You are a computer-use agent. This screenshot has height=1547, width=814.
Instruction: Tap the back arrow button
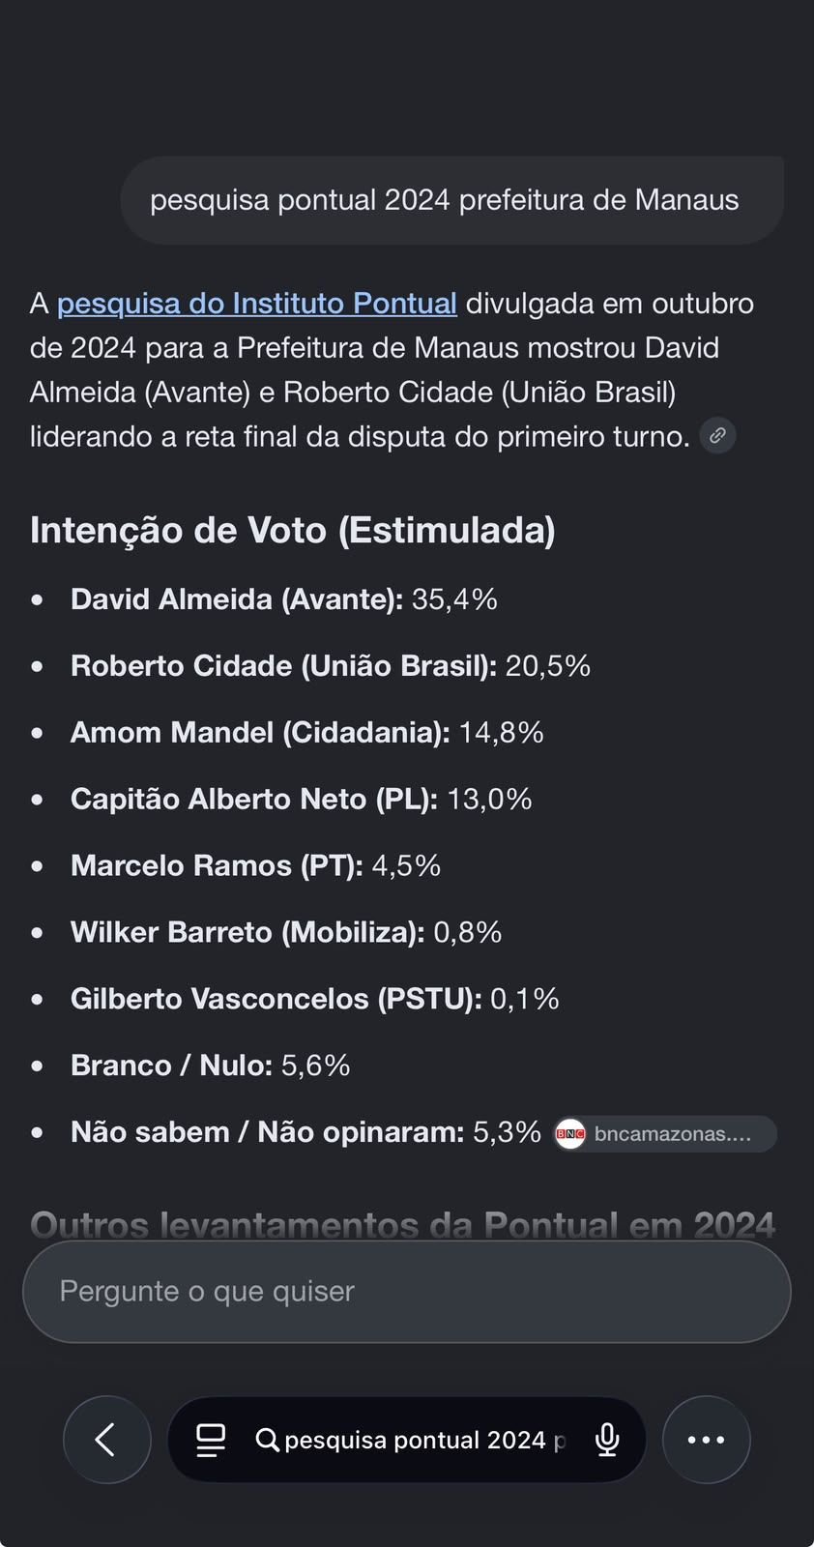[106, 1440]
